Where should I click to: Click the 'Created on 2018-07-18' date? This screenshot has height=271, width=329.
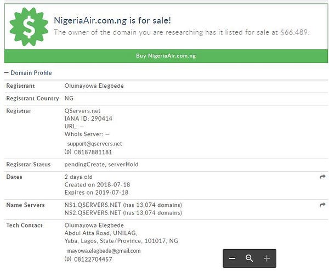tap(97, 185)
